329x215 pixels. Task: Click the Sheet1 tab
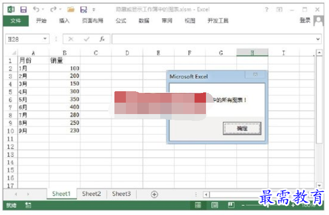click(61, 194)
